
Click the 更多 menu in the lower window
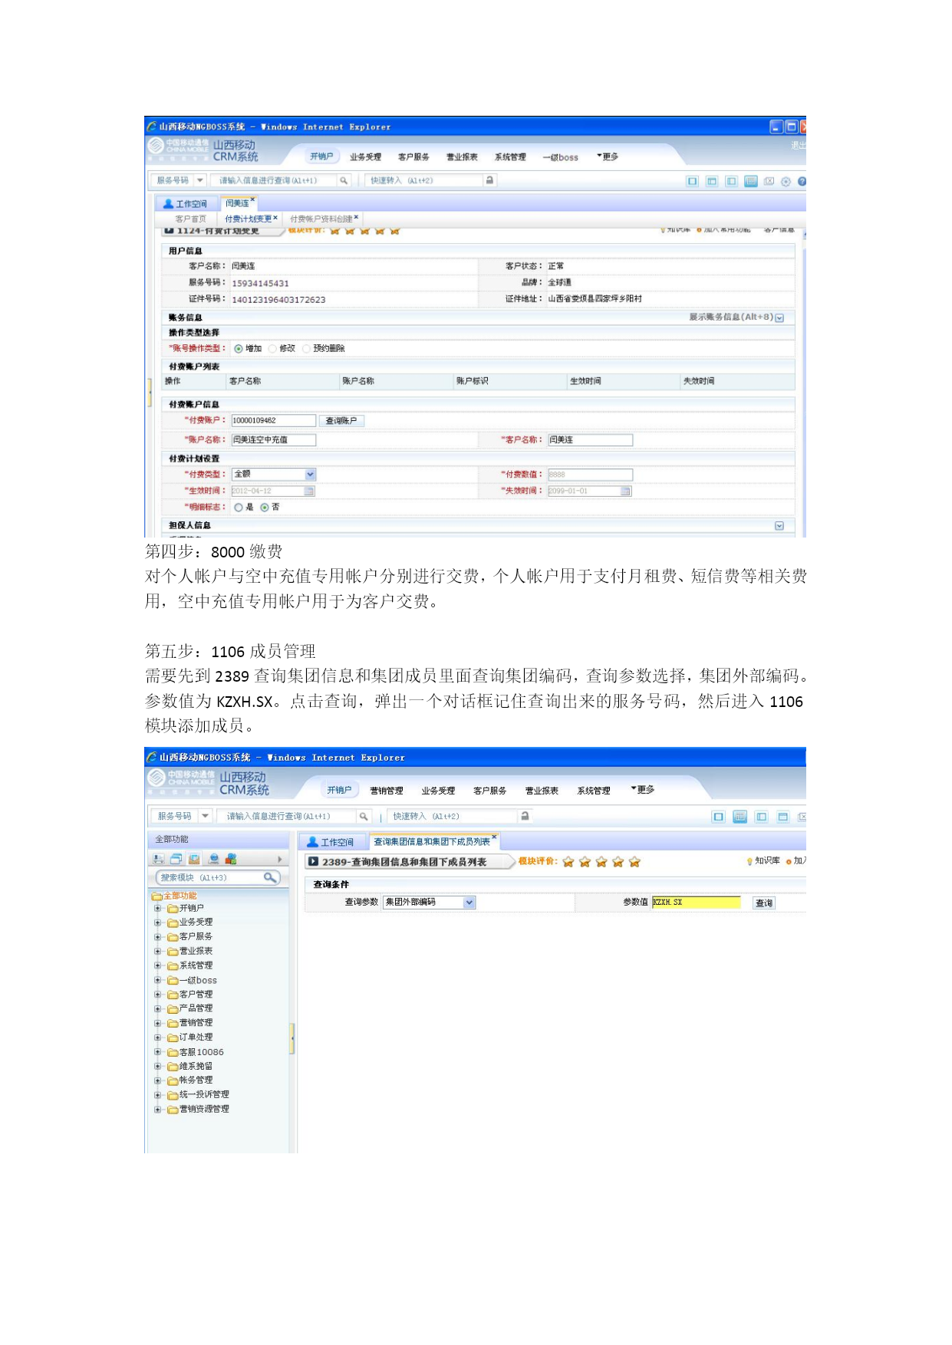(643, 790)
